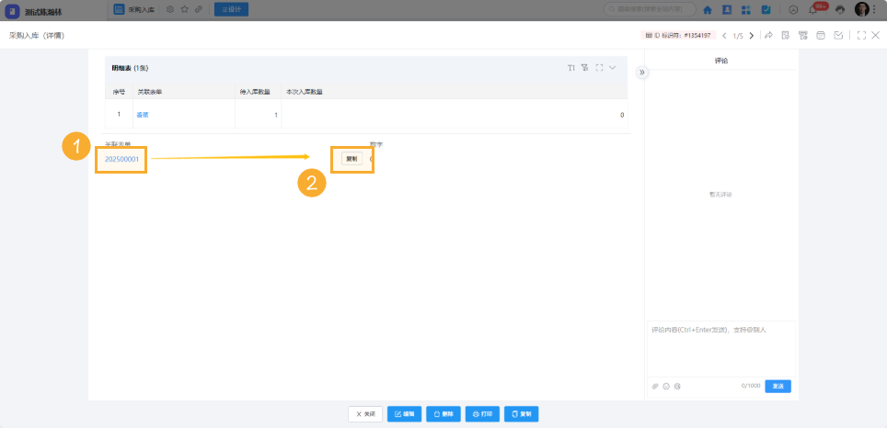Viewport: 887px width, 428px height.
Task: Click the home icon in top bar
Action: (708, 10)
